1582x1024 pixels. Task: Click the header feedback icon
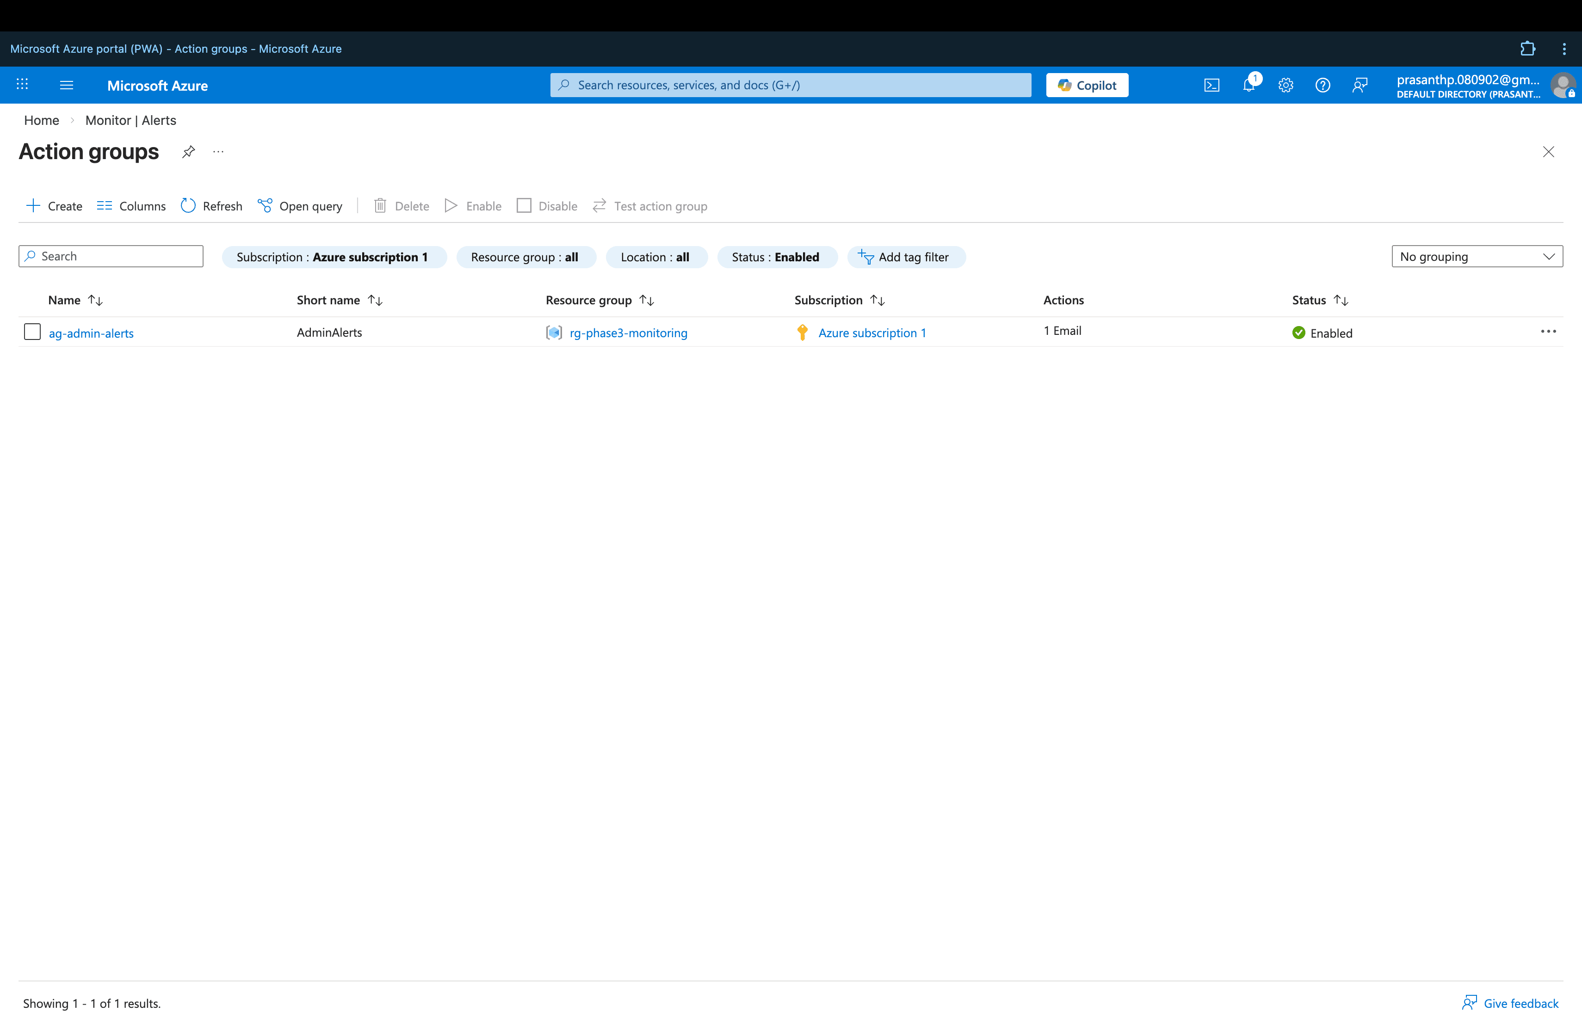pos(1360,85)
